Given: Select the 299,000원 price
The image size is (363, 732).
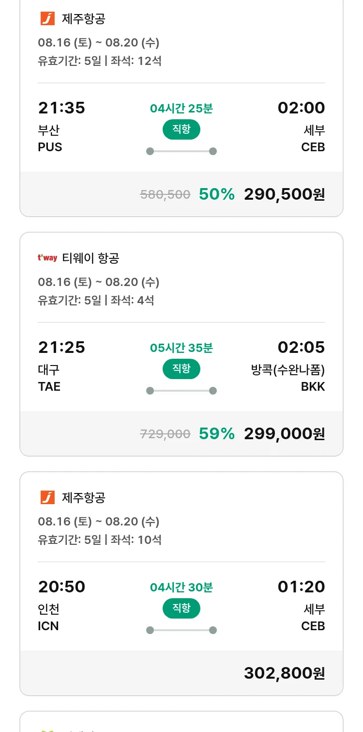Looking at the screenshot, I should [x=284, y=434].
